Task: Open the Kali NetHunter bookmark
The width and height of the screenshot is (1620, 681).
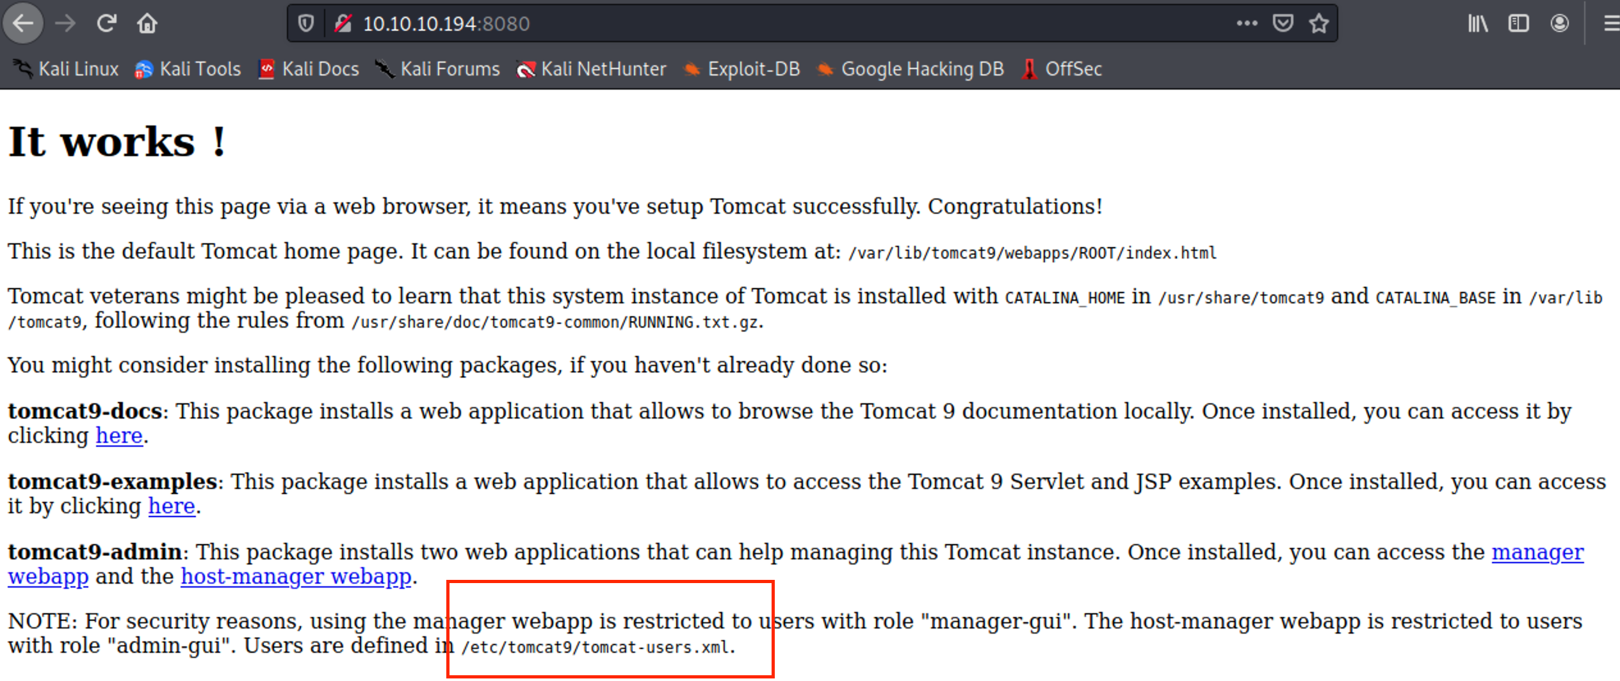Action: pos(592,68)
